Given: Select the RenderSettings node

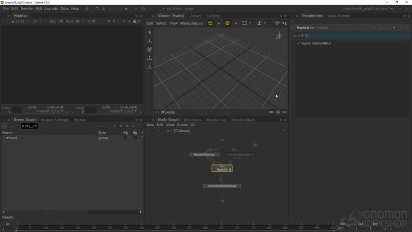Looking at the screenshot, I should (204, 154).
